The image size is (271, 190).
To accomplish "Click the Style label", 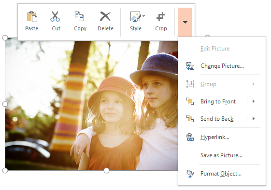I will click(x=136, y=28).
